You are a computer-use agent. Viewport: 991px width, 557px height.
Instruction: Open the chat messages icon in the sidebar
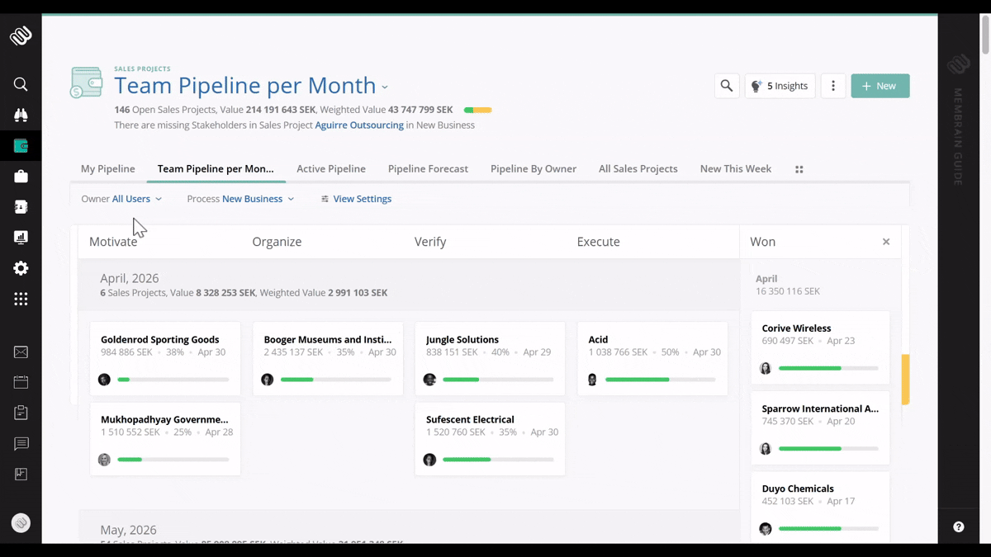[x=21, y=444]
